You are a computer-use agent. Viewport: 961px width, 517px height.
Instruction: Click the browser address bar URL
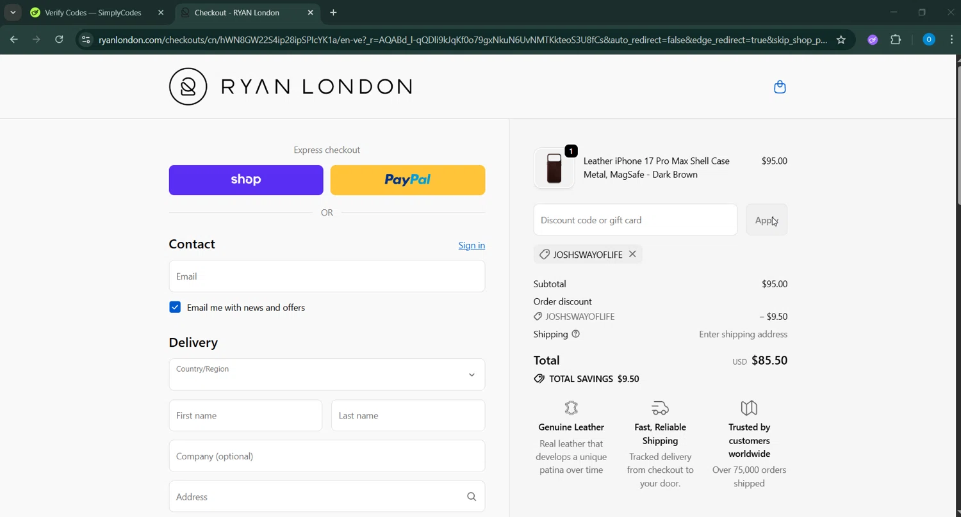463,40
